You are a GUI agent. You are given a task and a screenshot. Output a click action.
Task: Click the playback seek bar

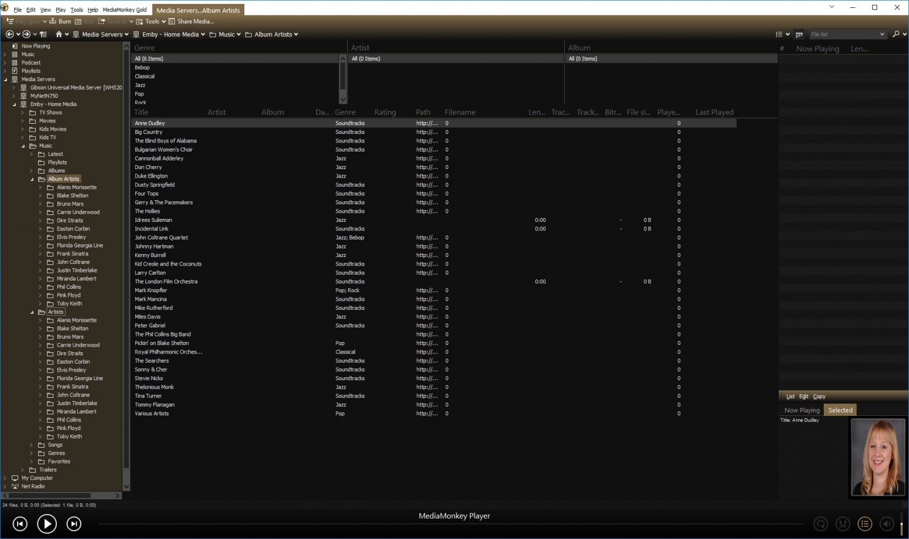pos(454,524)
